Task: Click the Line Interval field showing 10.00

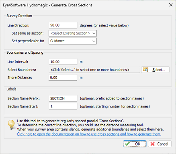Action: 63,62
